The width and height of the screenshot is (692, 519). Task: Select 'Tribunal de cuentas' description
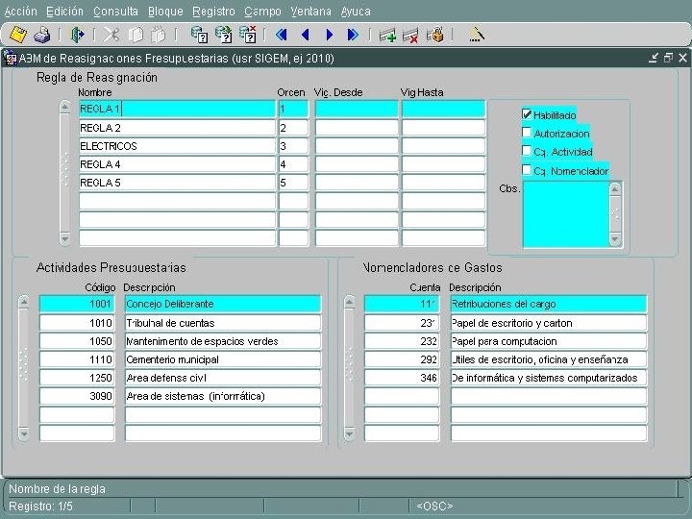pos(223,323)
